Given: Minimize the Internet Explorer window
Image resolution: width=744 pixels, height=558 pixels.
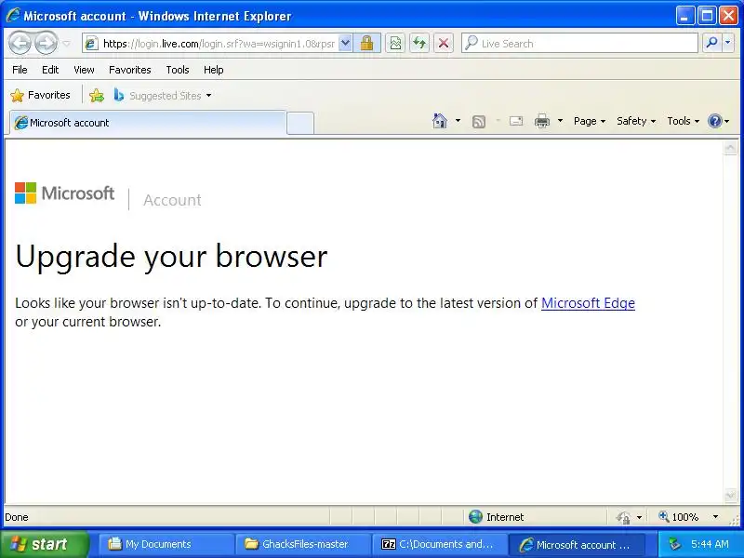Looking at the screenshot, I should pos(684,16).
